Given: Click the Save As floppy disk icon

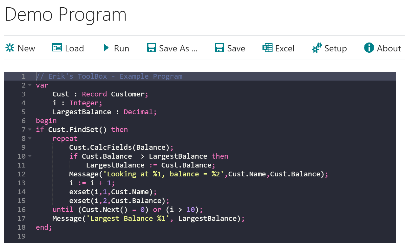Looking at the screenshot, I should click(x=152, y=48).
